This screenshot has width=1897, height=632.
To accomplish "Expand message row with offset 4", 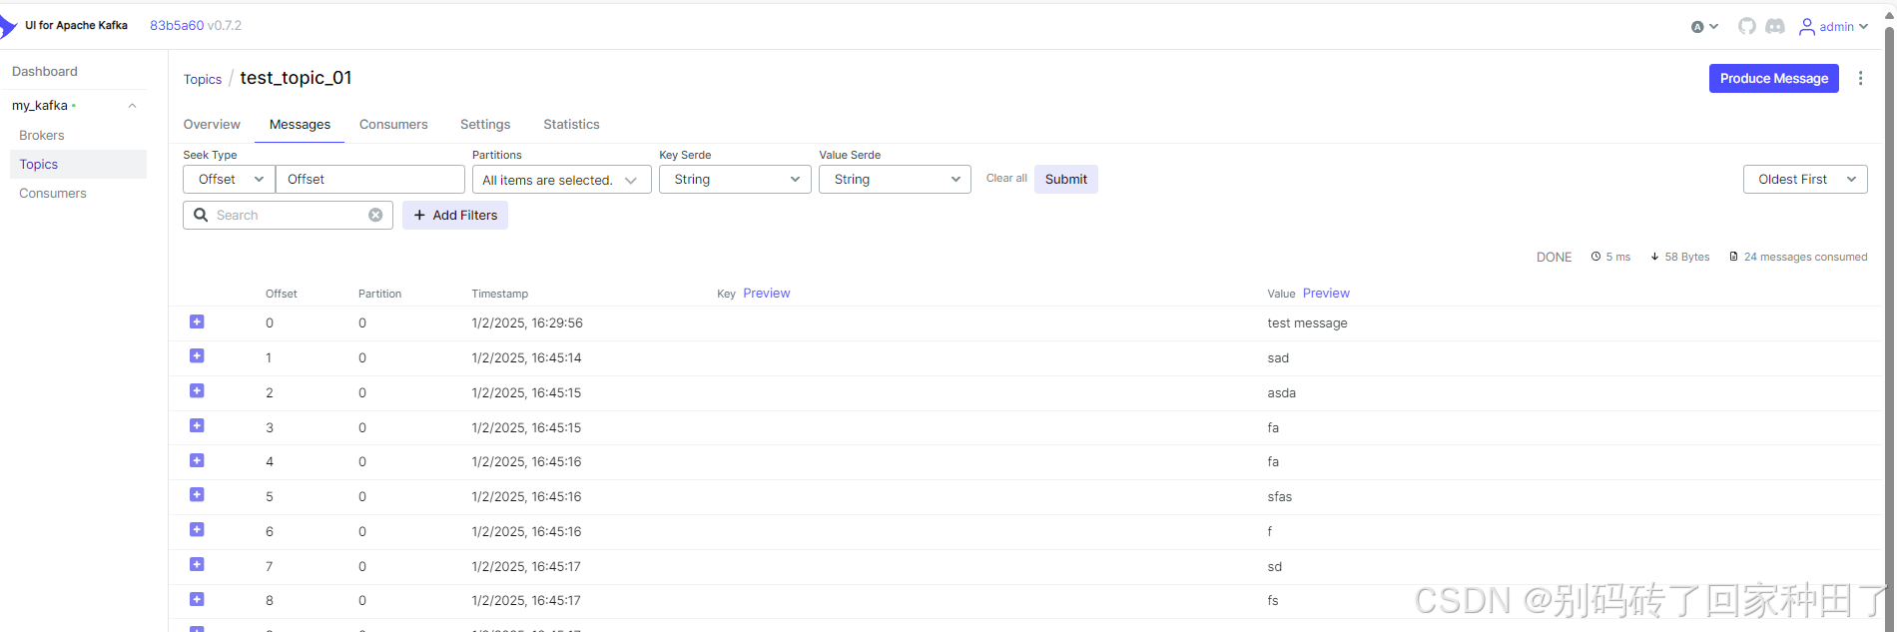I will (x=197, y=460).
